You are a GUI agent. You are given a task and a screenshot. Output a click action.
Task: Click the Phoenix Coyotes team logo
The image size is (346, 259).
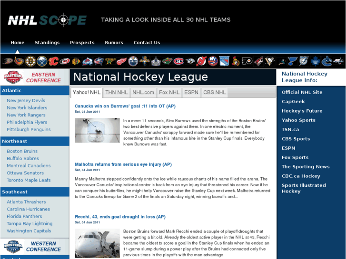pyautogui.click(x=258, y=61)
